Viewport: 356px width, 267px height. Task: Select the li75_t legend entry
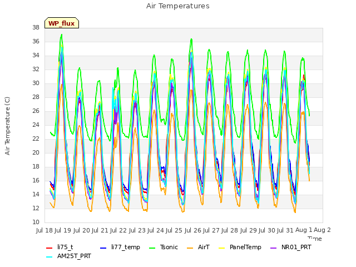60,247
